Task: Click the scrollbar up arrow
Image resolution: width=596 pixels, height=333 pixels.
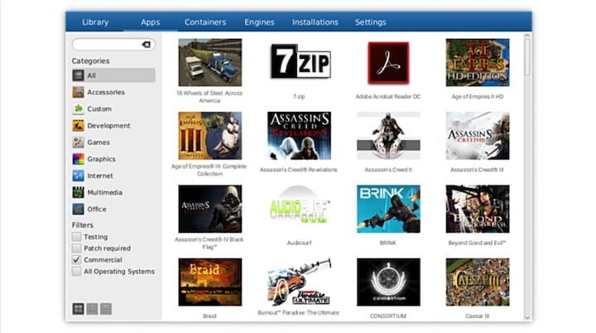Action: coord(526,36)
